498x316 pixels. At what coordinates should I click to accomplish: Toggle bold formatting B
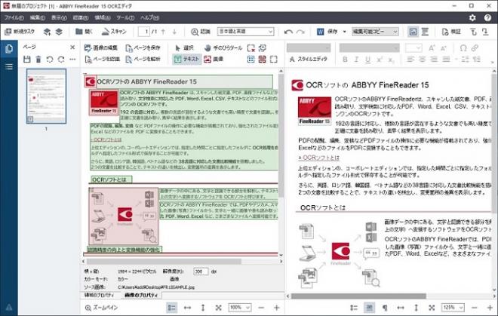(345, 60)
